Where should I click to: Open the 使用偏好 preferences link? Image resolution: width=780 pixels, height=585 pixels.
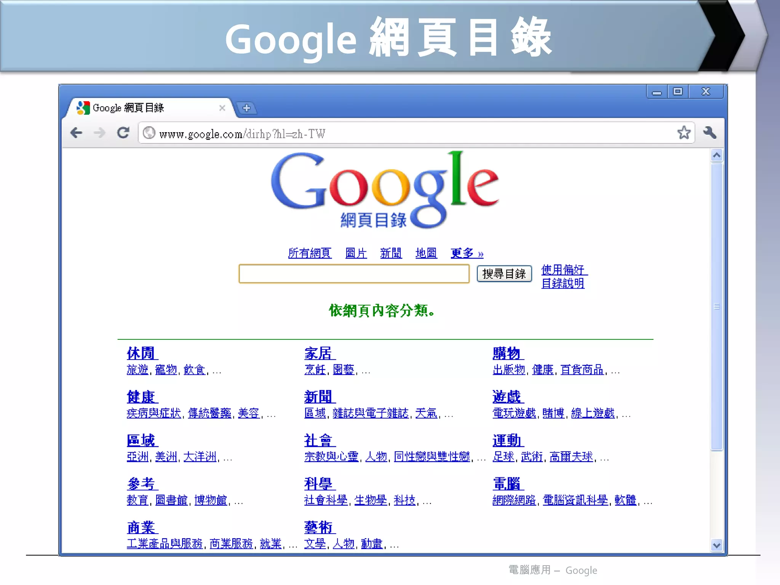coord(564,270)
